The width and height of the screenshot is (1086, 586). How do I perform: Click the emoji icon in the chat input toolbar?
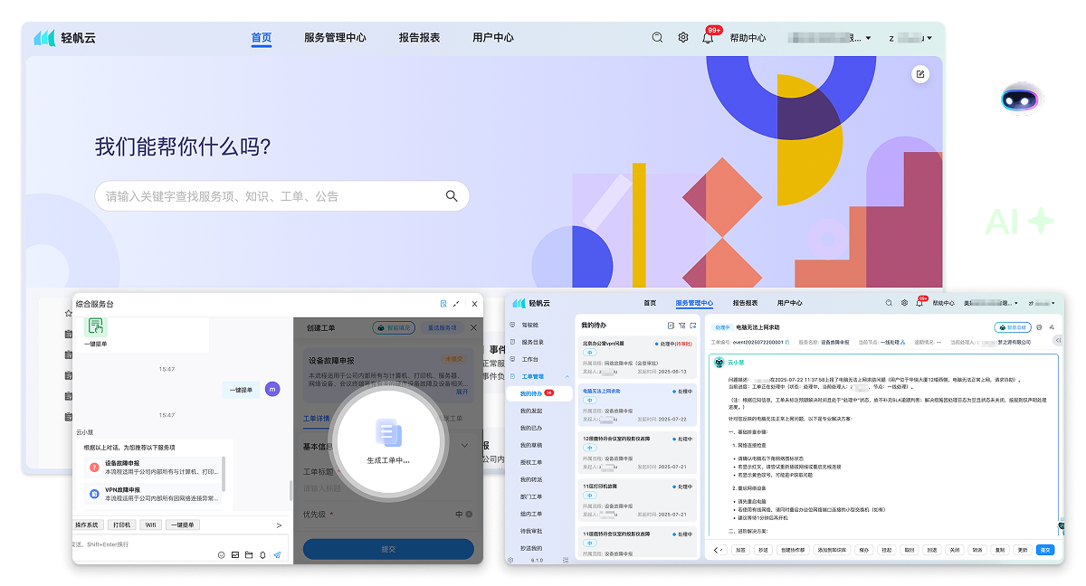[x=222, y=554]
